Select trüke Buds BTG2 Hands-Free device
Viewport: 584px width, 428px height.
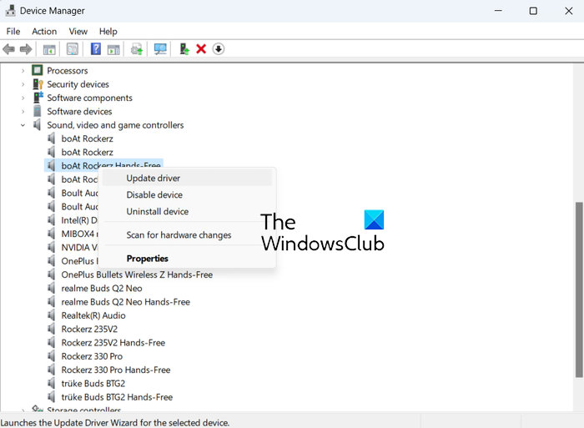[117, 396]
